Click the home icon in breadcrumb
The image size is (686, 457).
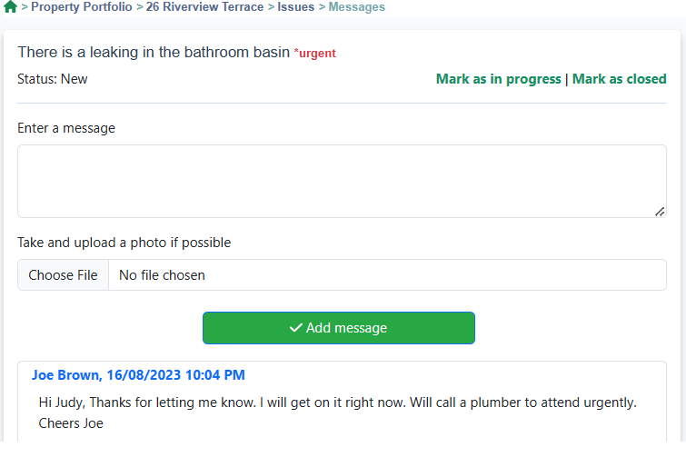[10, 7]
